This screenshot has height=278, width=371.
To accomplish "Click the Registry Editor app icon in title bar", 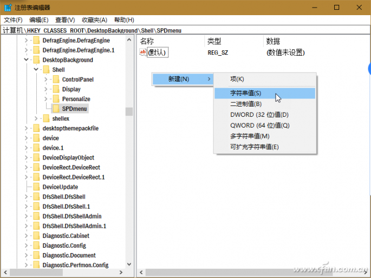I will point(8,8).
